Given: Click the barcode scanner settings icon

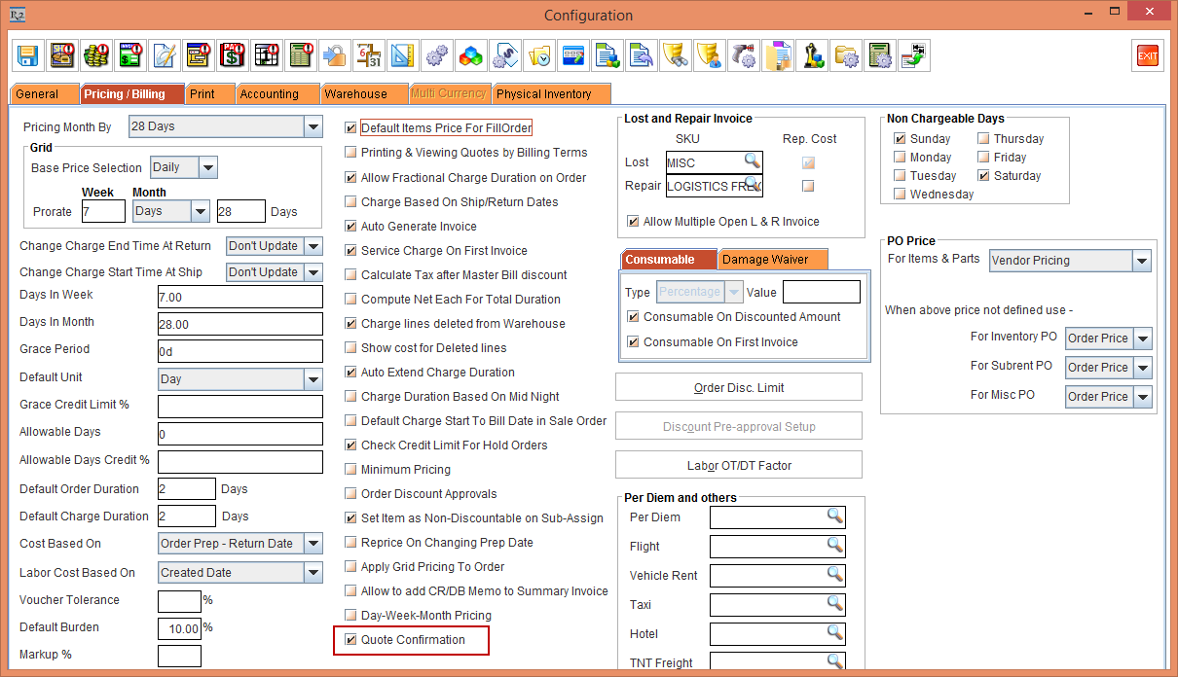Looking at the screenshot, I should coord(746,55).
